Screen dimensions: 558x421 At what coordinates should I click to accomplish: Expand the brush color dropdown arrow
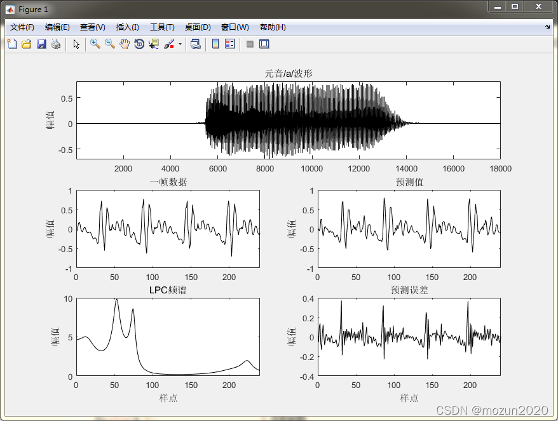click(x=180, y=44)
